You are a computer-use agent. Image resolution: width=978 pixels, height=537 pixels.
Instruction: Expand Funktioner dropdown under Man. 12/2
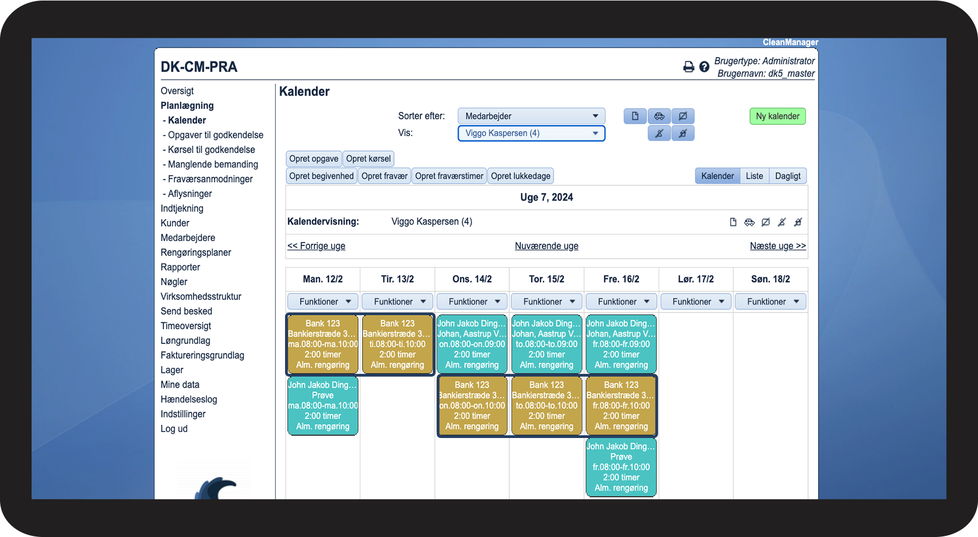coord(323,301)
